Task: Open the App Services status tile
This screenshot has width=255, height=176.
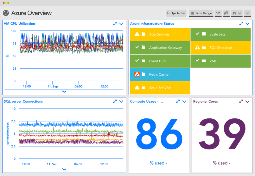Action: (160, 34)
